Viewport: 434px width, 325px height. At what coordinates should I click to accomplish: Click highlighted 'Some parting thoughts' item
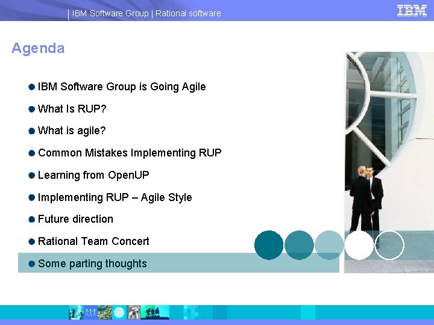[x=178, y=263]
